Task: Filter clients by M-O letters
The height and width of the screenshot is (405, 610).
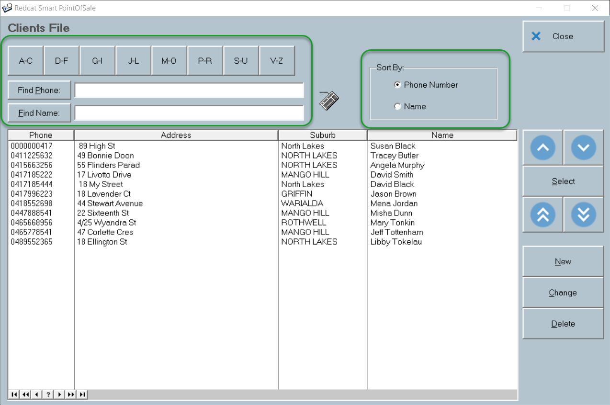Action: (169, 61)
